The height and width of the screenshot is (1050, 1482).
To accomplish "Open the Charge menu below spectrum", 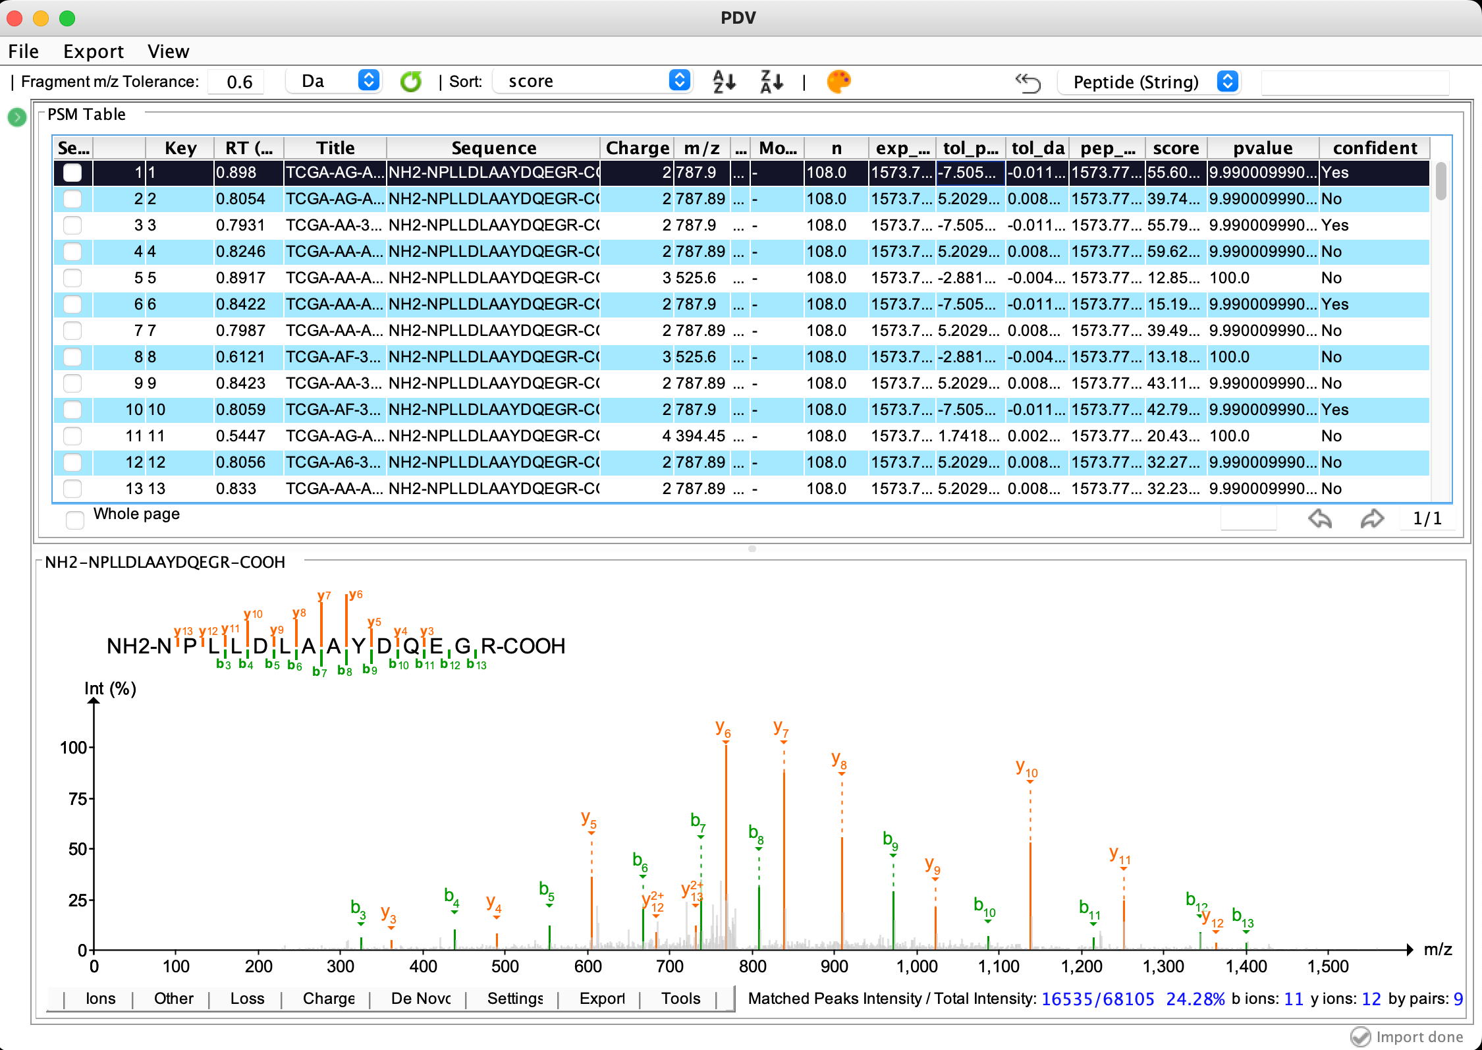I will point(328,999).
